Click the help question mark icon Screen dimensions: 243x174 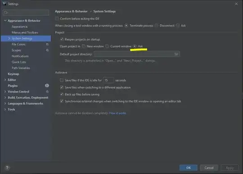pyautogui.click(x=7, y=168)
